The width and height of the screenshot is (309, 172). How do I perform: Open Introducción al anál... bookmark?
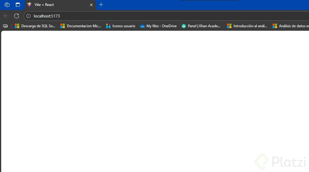click(x=247, y=26)
